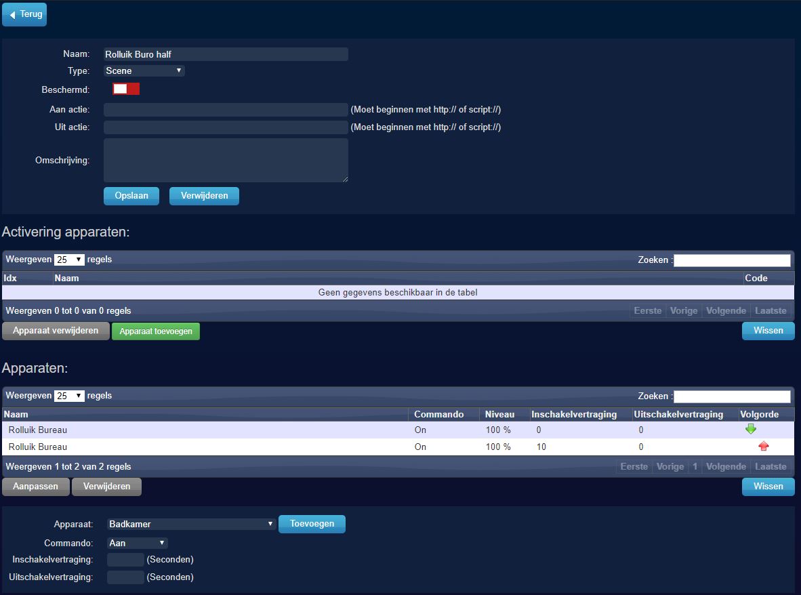801x595 pixels.
Task: Click Eerste in Activering apparaten pagination
Action: (648, 310)
